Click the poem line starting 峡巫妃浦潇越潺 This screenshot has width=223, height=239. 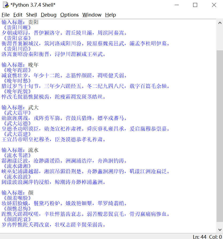[86, 172]
